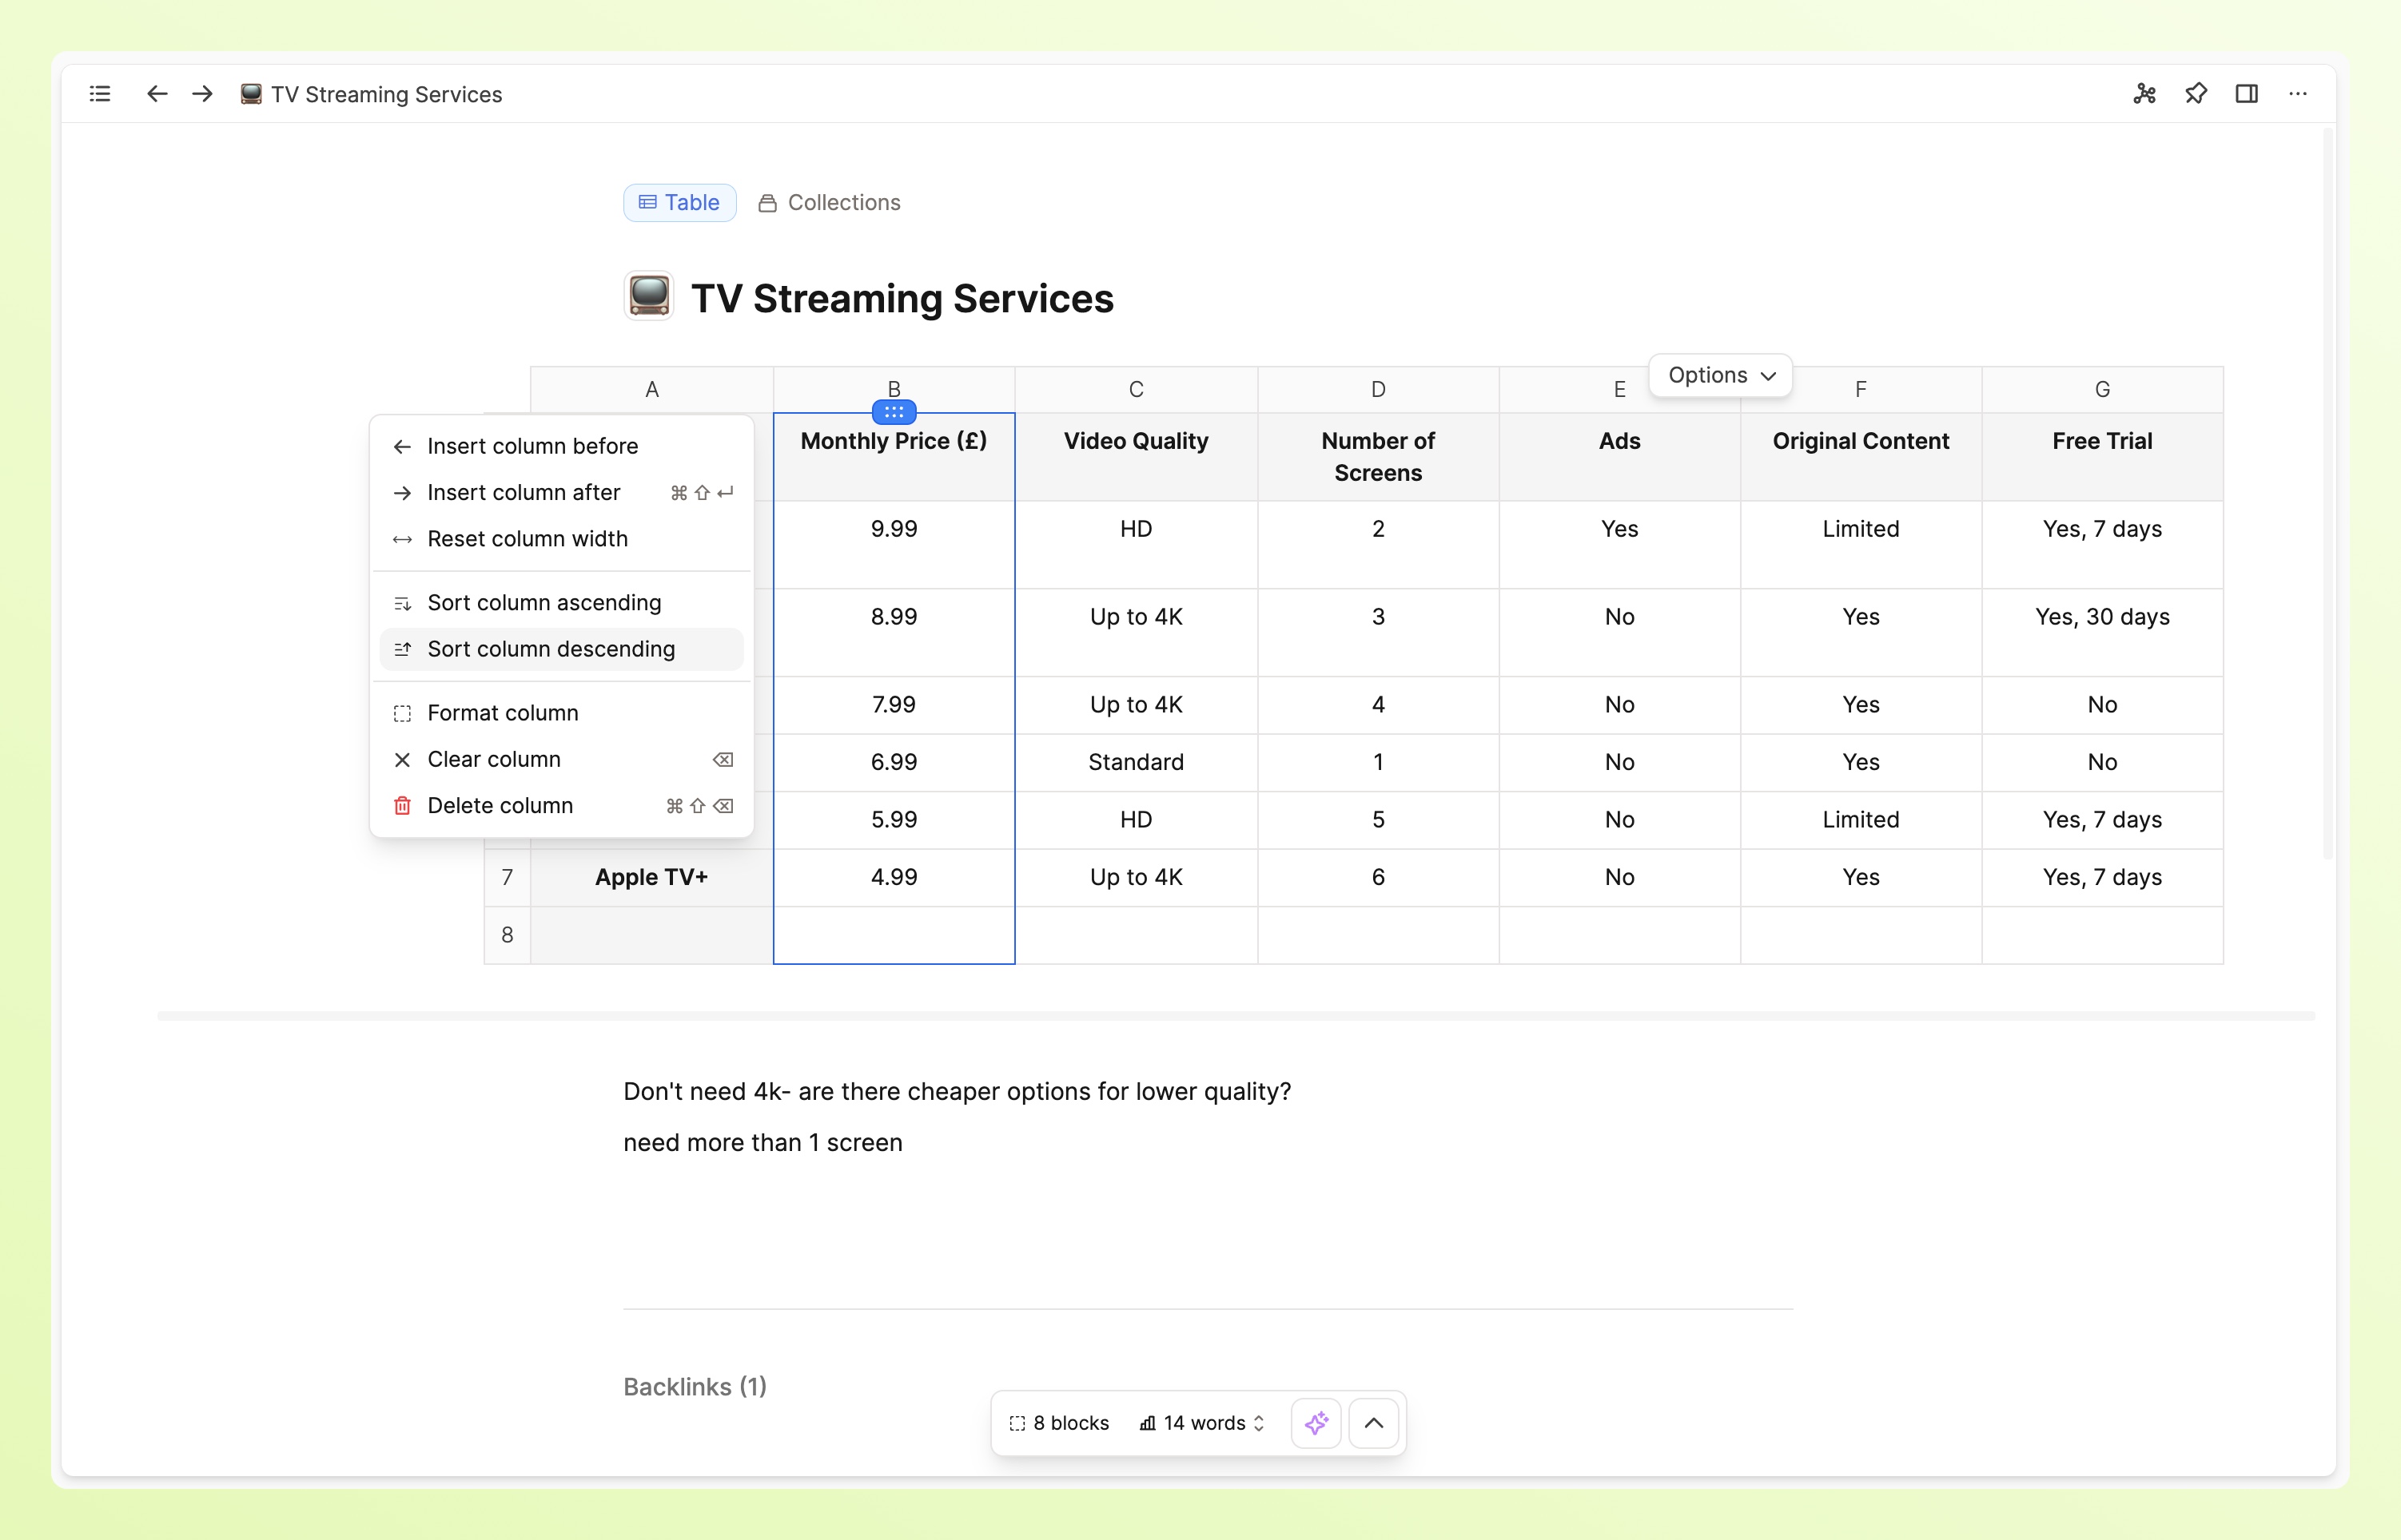
Task: Select Insert column before
Action: (532, 446)
